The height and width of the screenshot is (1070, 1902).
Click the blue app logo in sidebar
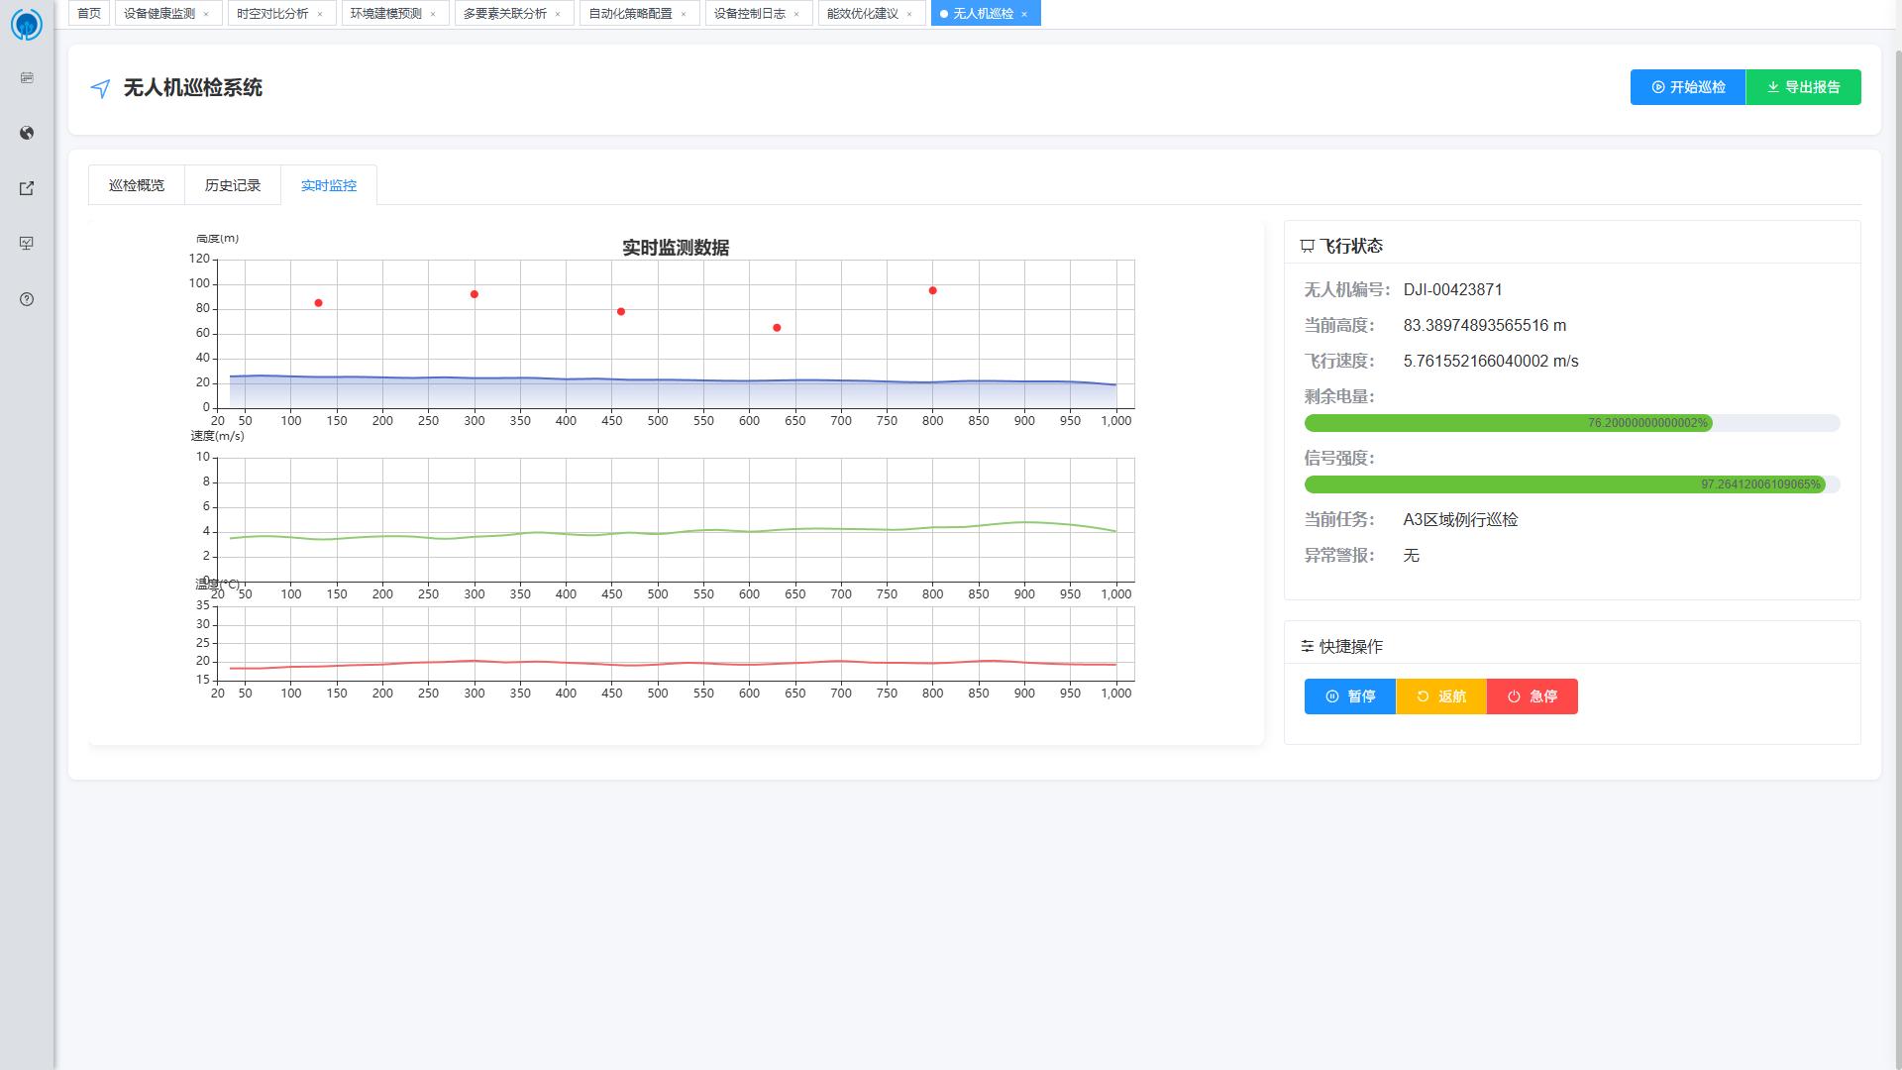pos(27,25)
